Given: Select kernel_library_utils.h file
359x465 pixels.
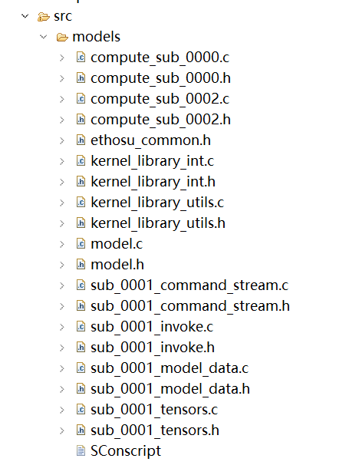Looking at the screenshot, I should (x=158, y=223).
